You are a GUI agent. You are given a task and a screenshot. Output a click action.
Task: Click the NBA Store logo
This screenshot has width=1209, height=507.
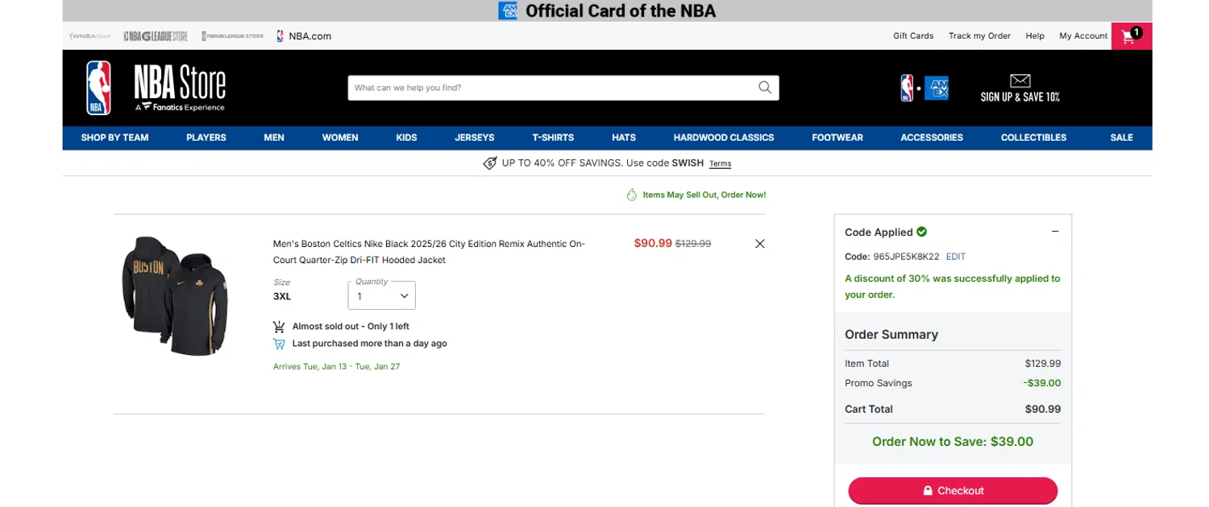[156, 88]
